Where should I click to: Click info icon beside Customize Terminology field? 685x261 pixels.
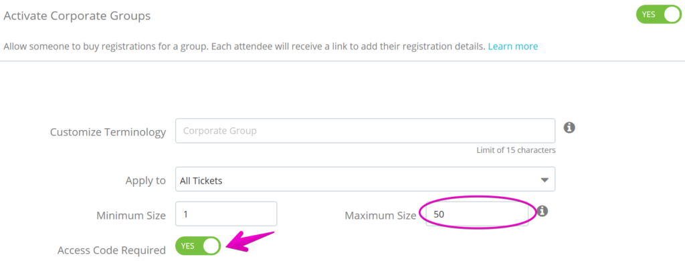pyautogui.click(x=569, y=127)
